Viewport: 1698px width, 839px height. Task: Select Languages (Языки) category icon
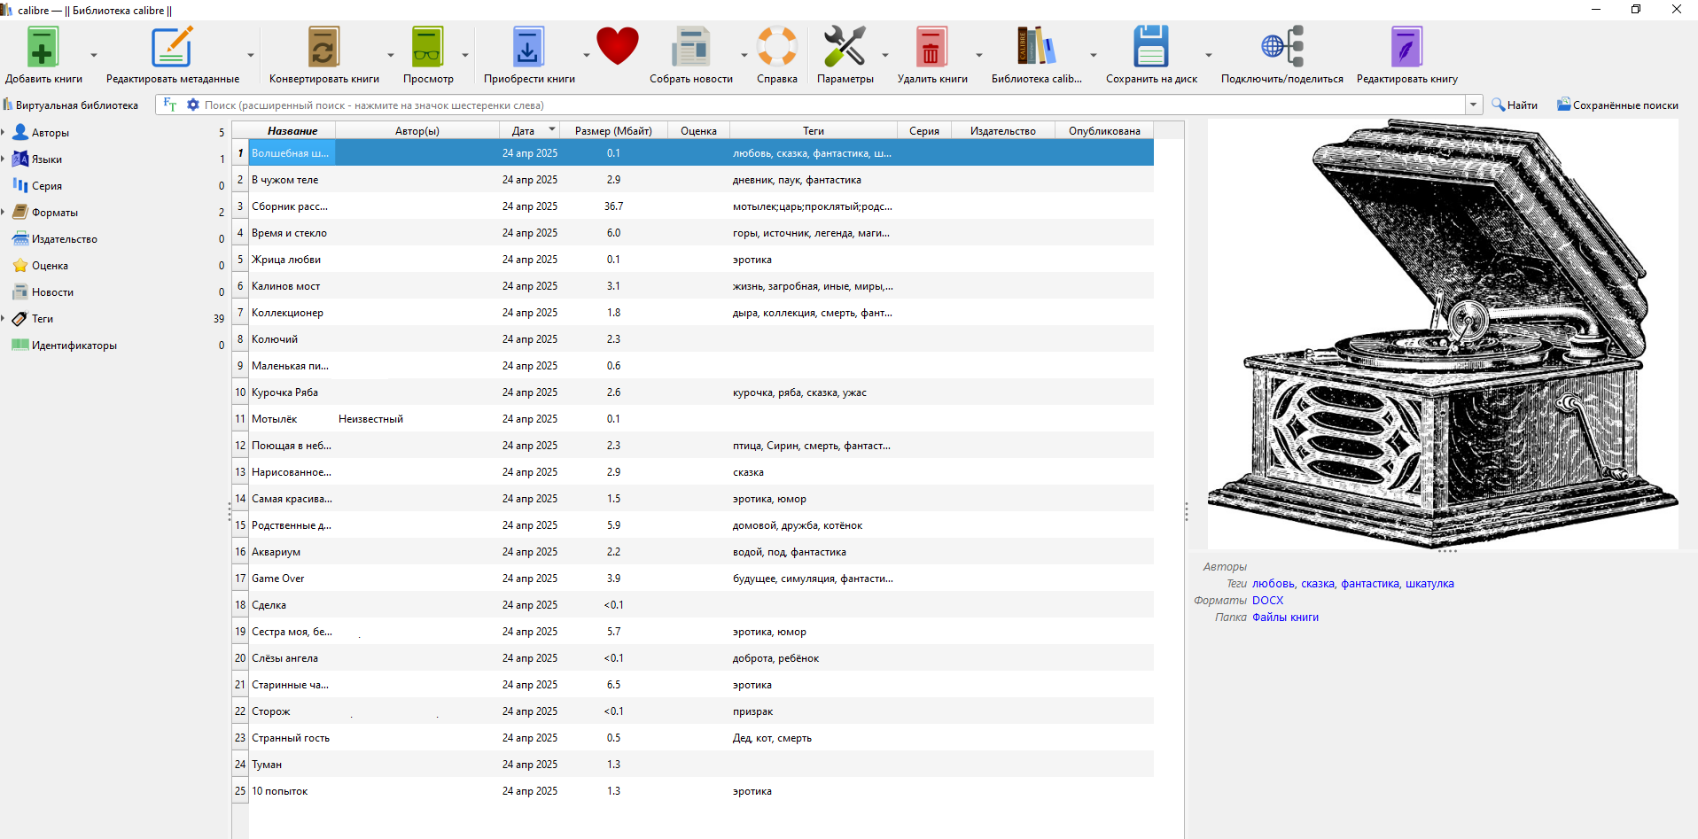[20, 159]
